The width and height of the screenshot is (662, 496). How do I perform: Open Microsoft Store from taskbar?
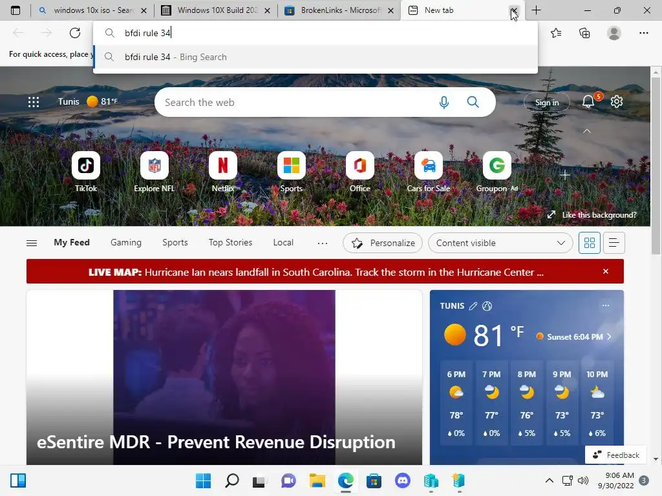[x=374, y=480]
